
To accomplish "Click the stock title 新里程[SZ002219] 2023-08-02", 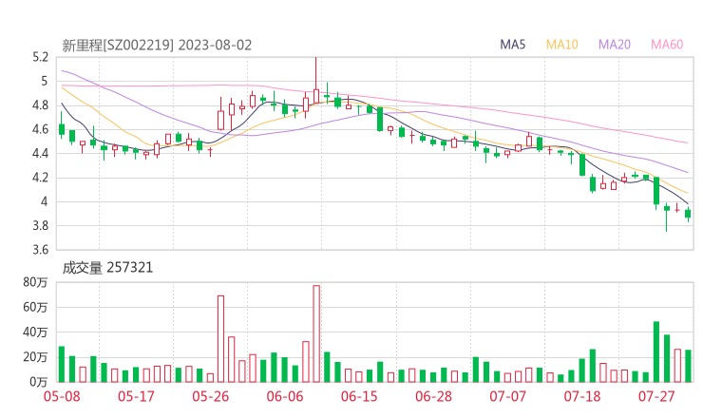I will coord(157,46).
